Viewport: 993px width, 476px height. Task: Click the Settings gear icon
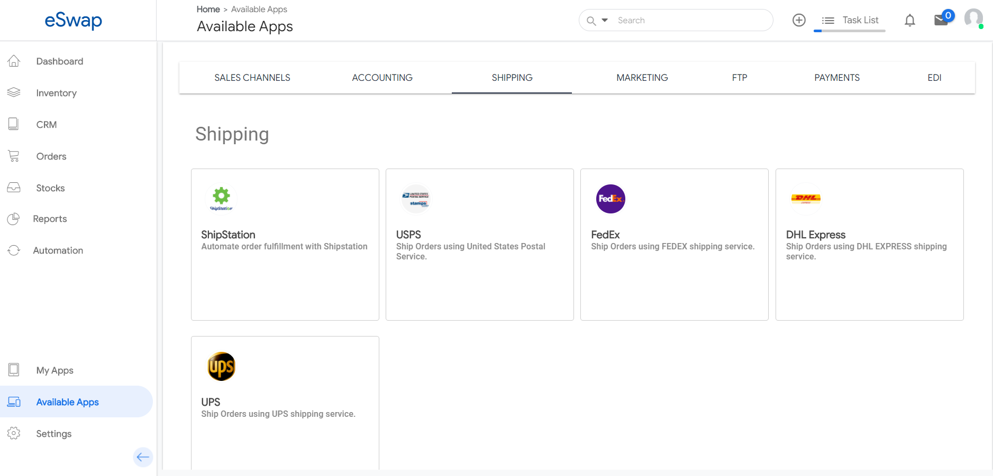click(x=14, y=433)
